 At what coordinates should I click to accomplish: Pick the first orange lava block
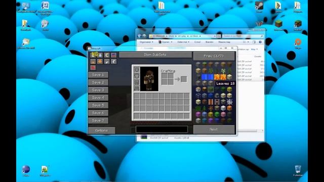217,77
